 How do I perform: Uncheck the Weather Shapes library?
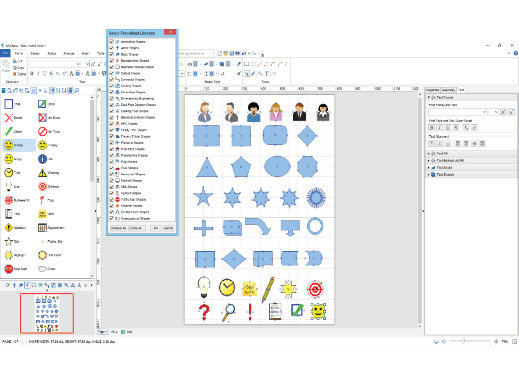[x=112, y=206]
